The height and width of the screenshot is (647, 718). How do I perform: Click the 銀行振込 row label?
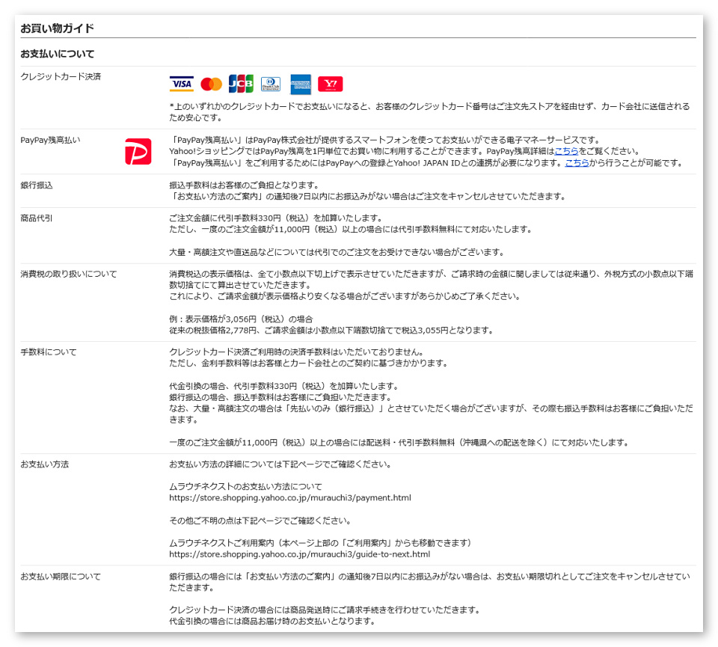tap(36, 185)
